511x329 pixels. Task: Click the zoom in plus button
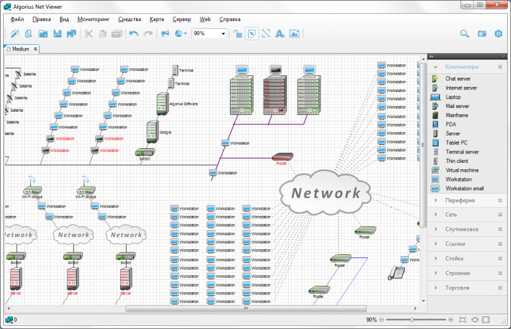pos(451,320)
